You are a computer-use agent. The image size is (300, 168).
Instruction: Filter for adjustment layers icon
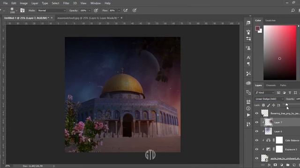coord(284,92)
